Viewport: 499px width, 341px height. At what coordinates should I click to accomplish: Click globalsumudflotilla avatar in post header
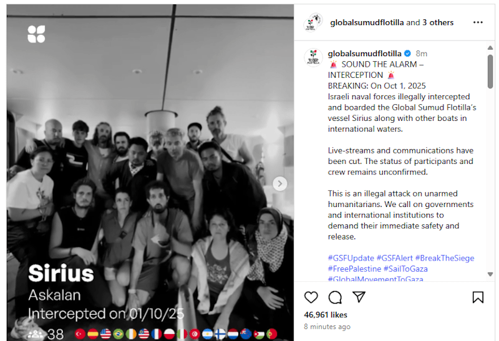pos(313,22)
